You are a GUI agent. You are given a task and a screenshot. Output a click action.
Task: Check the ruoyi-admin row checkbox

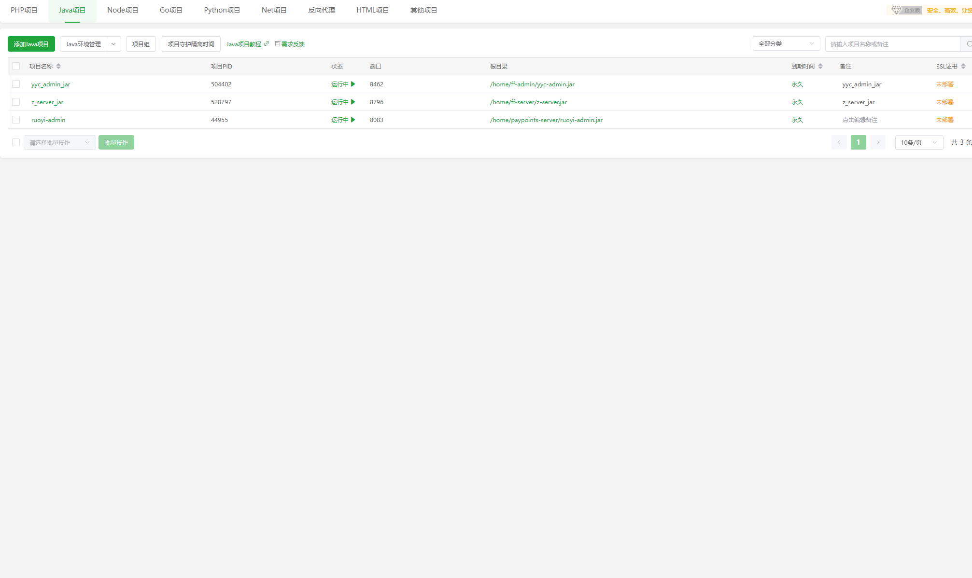[16, 120]
